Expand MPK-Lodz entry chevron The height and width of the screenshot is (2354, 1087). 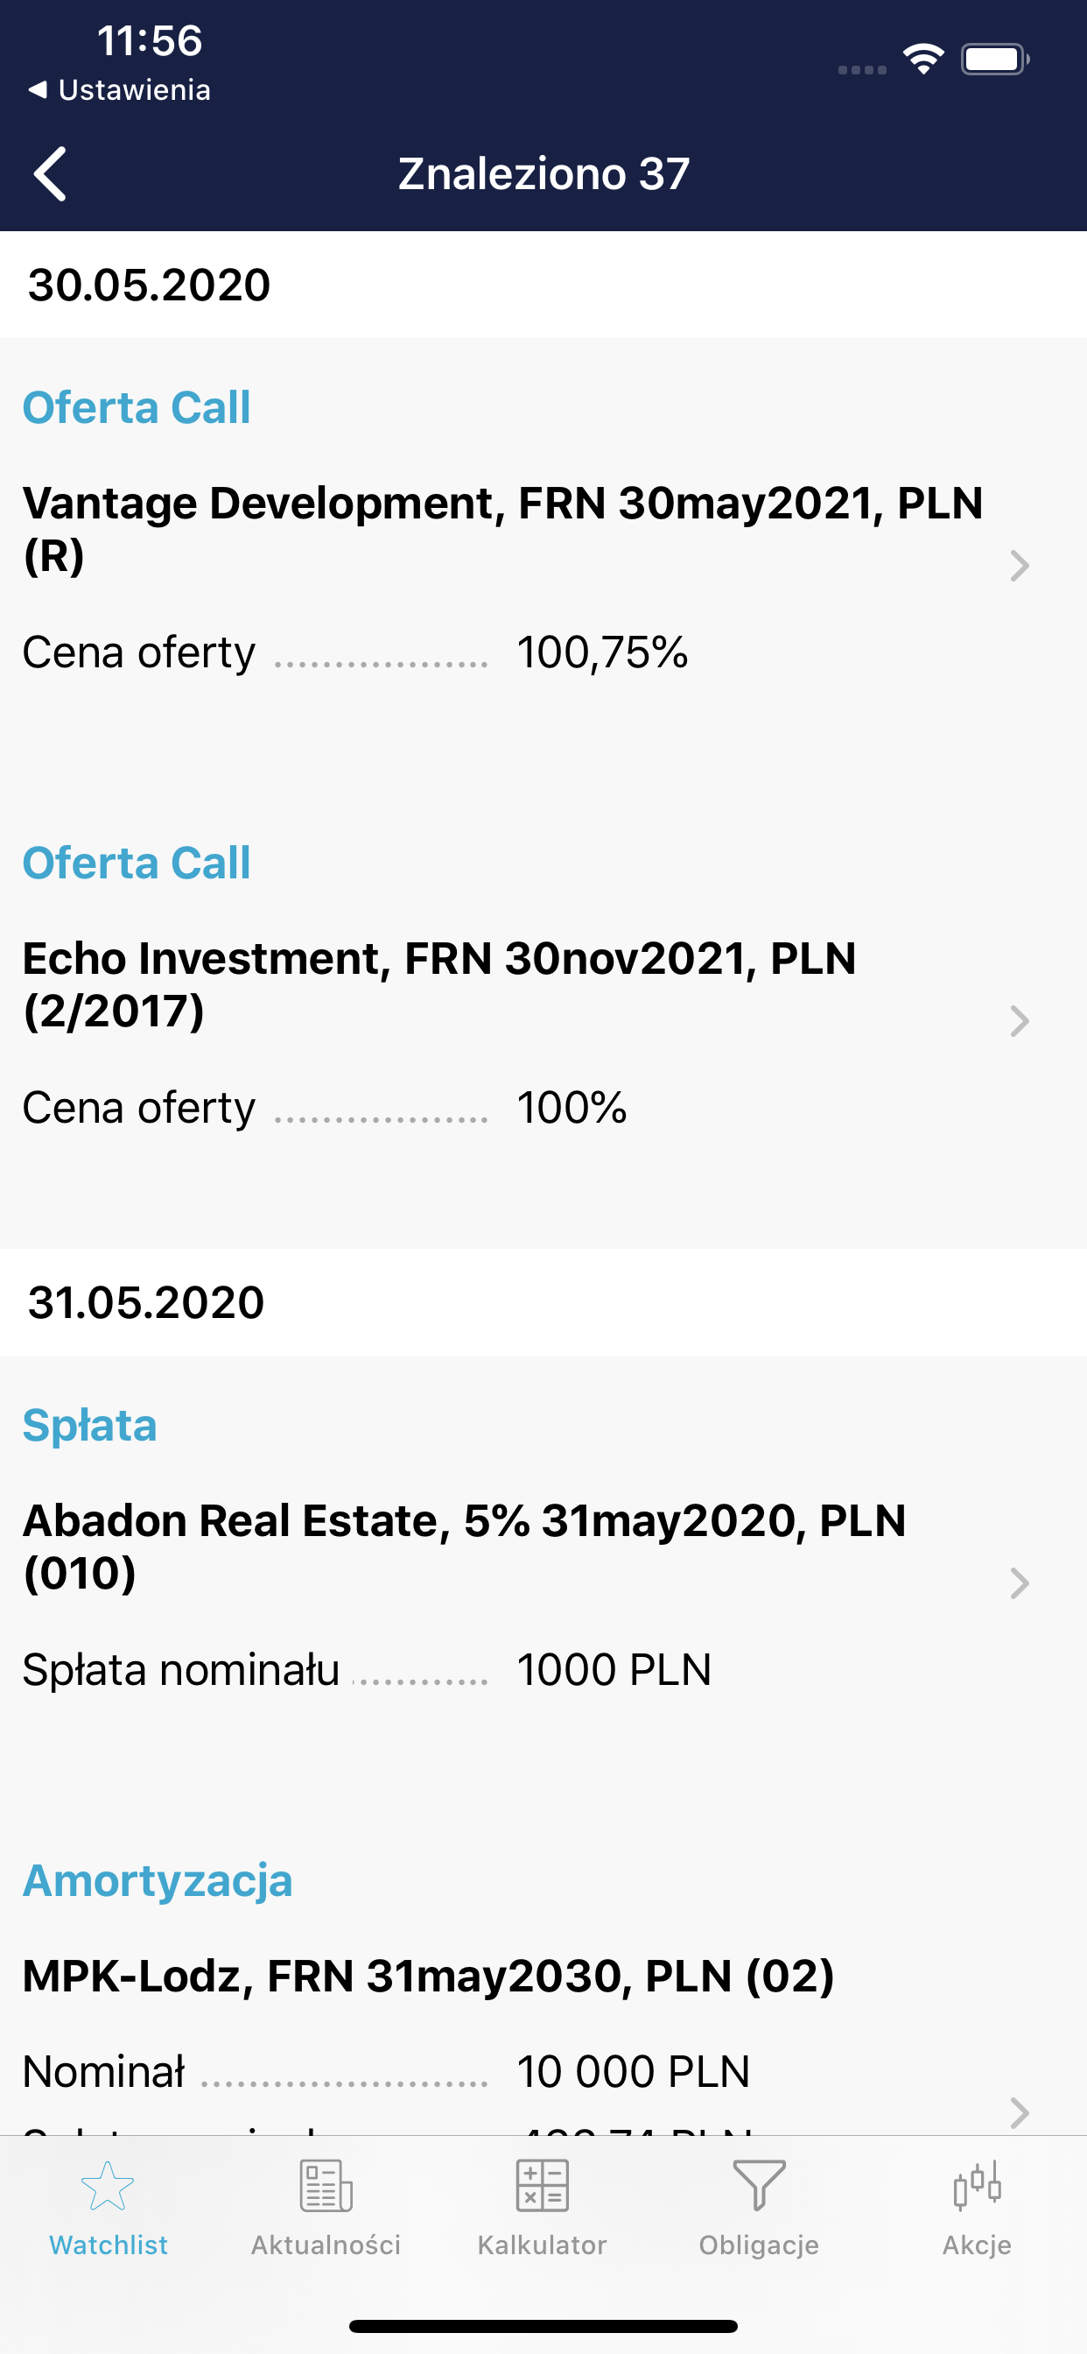(x=1020, y=2111)
